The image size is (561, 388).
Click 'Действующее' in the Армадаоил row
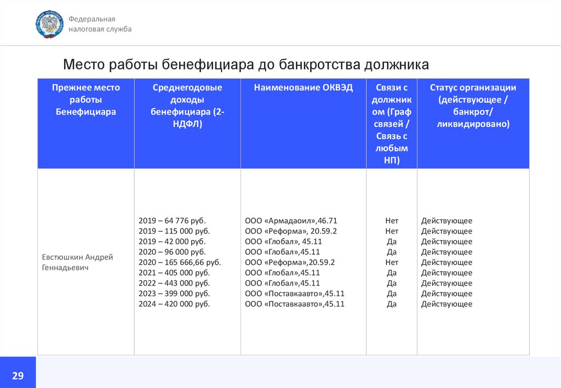(446, 221)
